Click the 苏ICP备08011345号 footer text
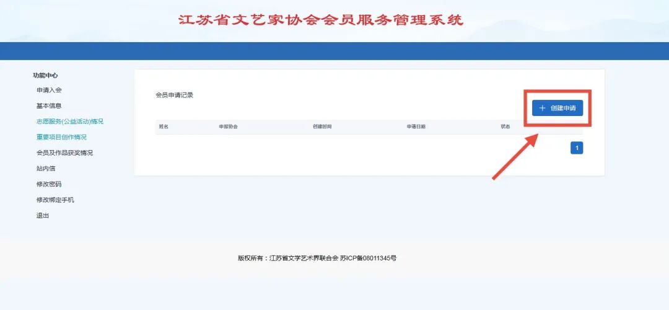The width and height of the screenshot is (669, 310). click(x=368, y=258)
